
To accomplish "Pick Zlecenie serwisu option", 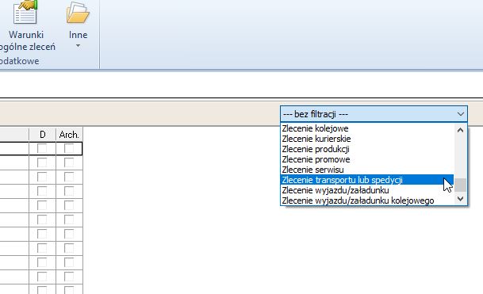I will pyautogui.click(x=367, y=170).
